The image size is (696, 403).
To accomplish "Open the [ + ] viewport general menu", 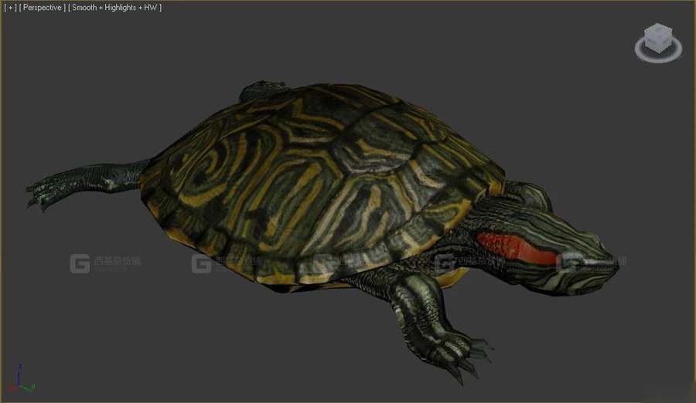I will tap(10, 8).
